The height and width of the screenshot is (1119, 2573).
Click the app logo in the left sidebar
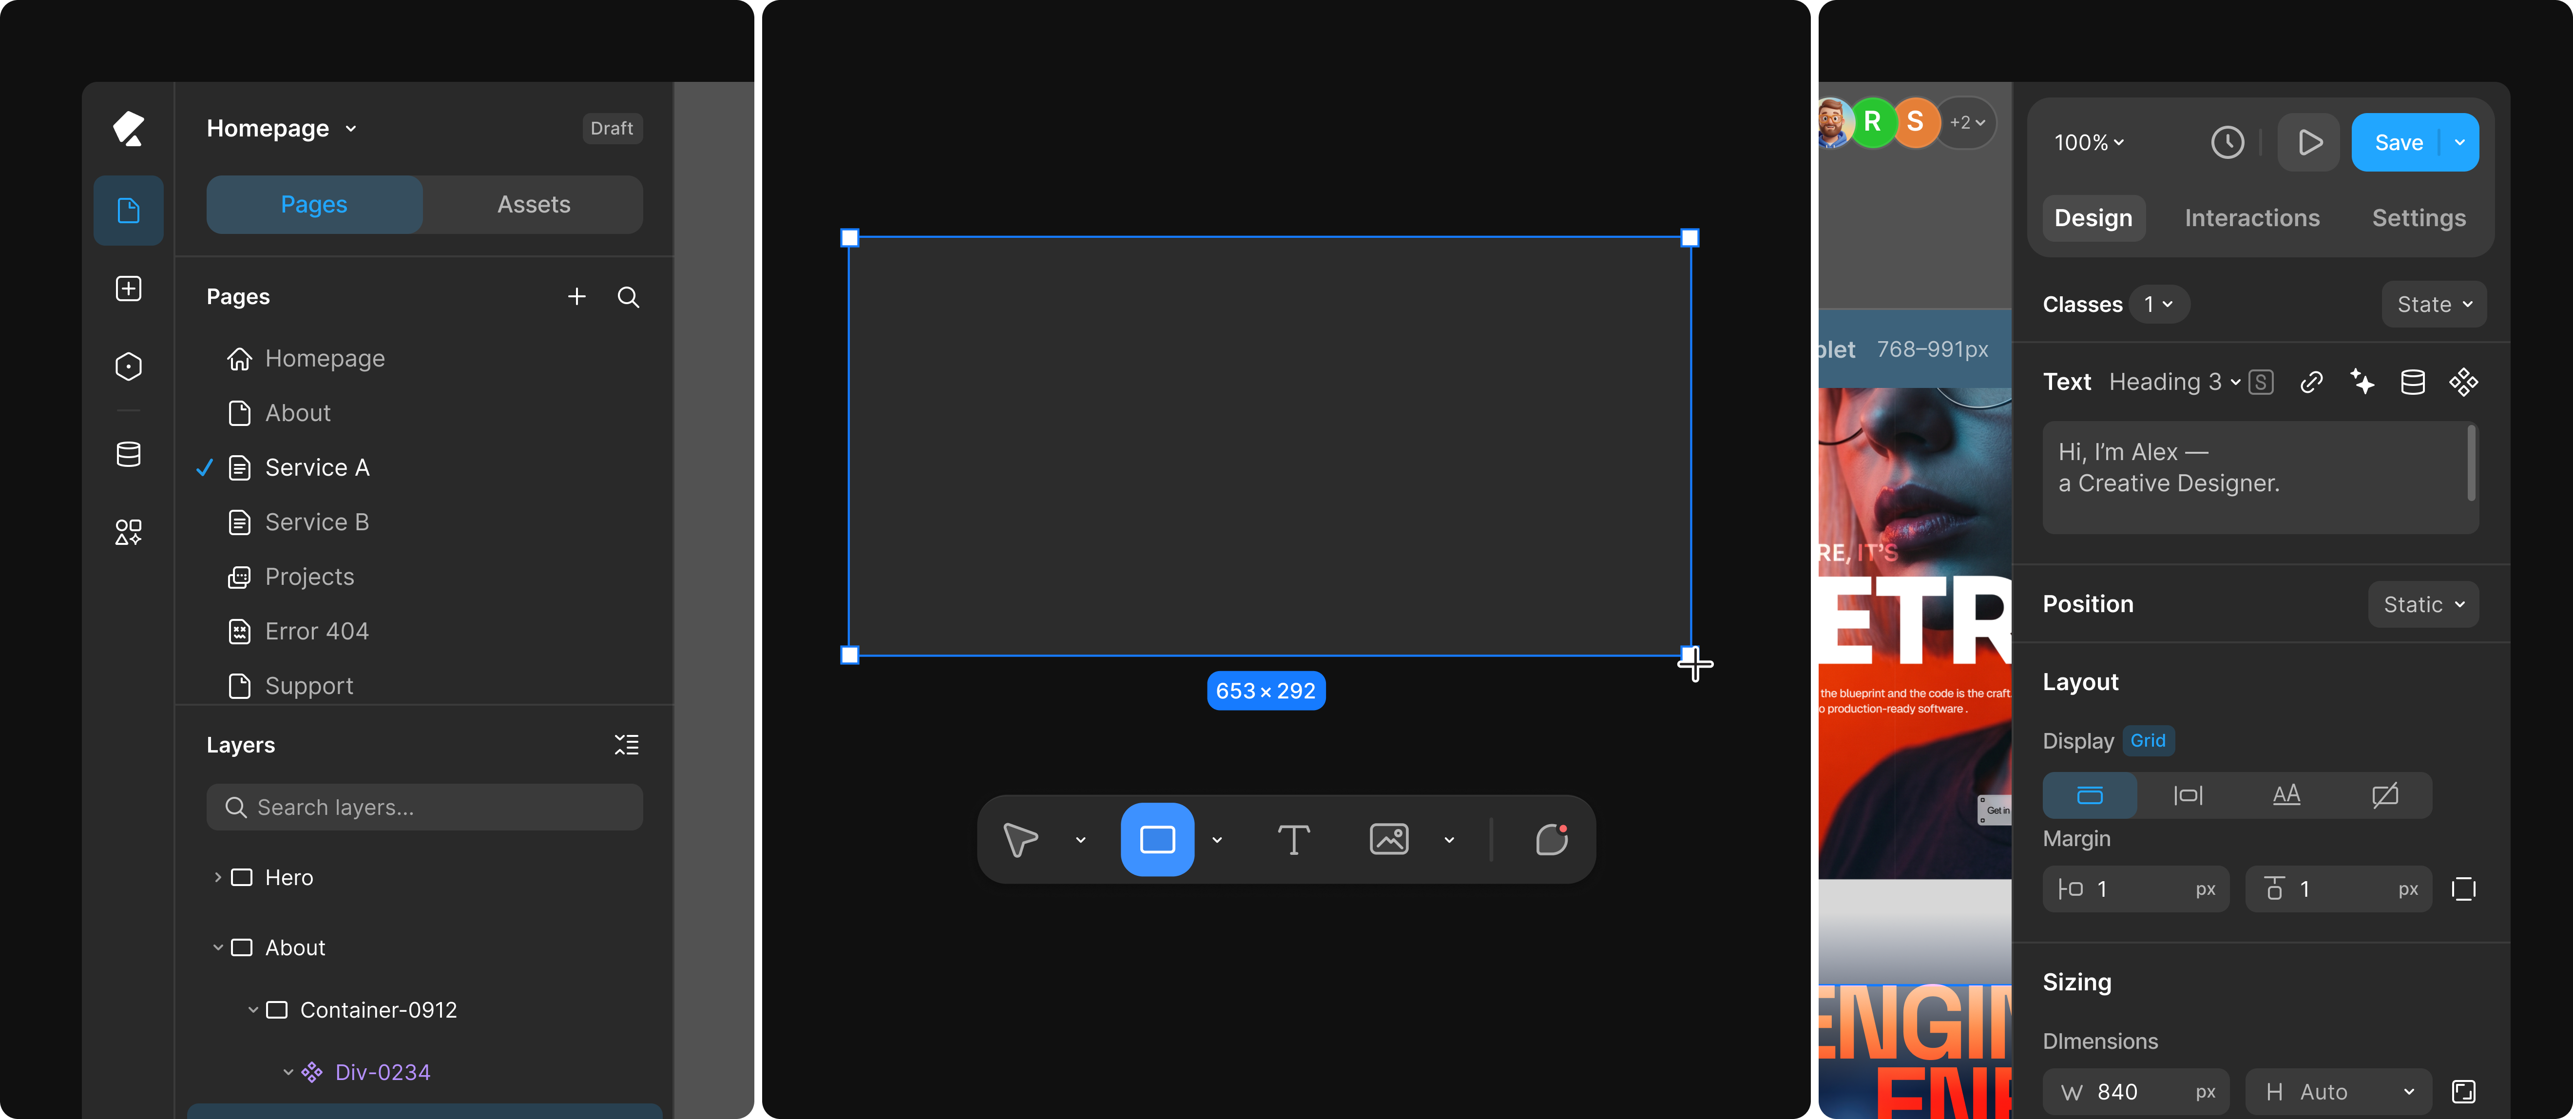tap(128, 128)
